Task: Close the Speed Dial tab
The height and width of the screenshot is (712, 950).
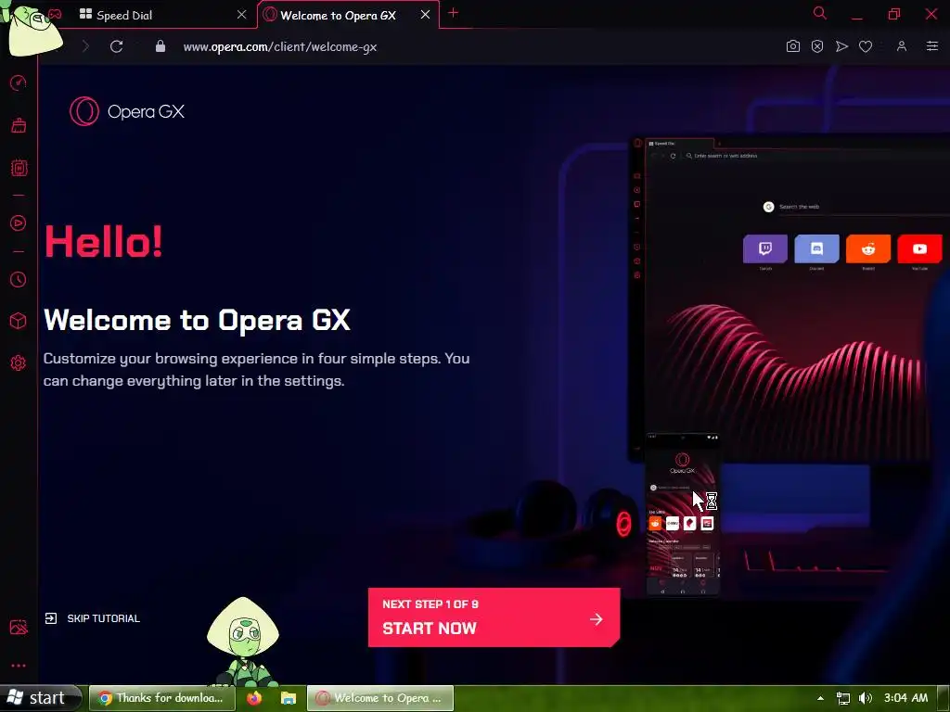Action: pos(242,14)
